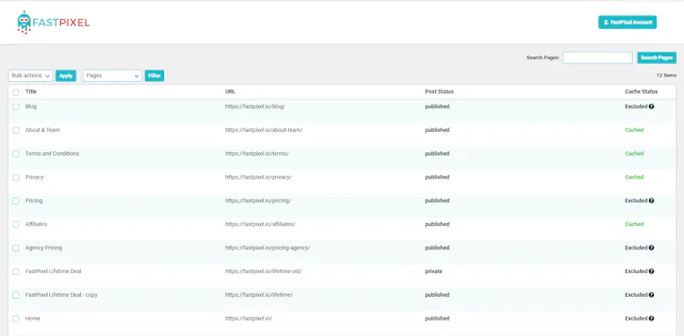The width and height of the screenshot is (684, 336).
Task: Click the FastPixel Lifetime Deal - copy title
Action: [x=61, y=295]
